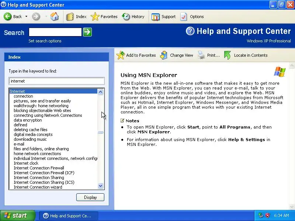The image size is (295, 221).
Task: Click the index list scrollbar thumb
Action: (x=100, y=132)
